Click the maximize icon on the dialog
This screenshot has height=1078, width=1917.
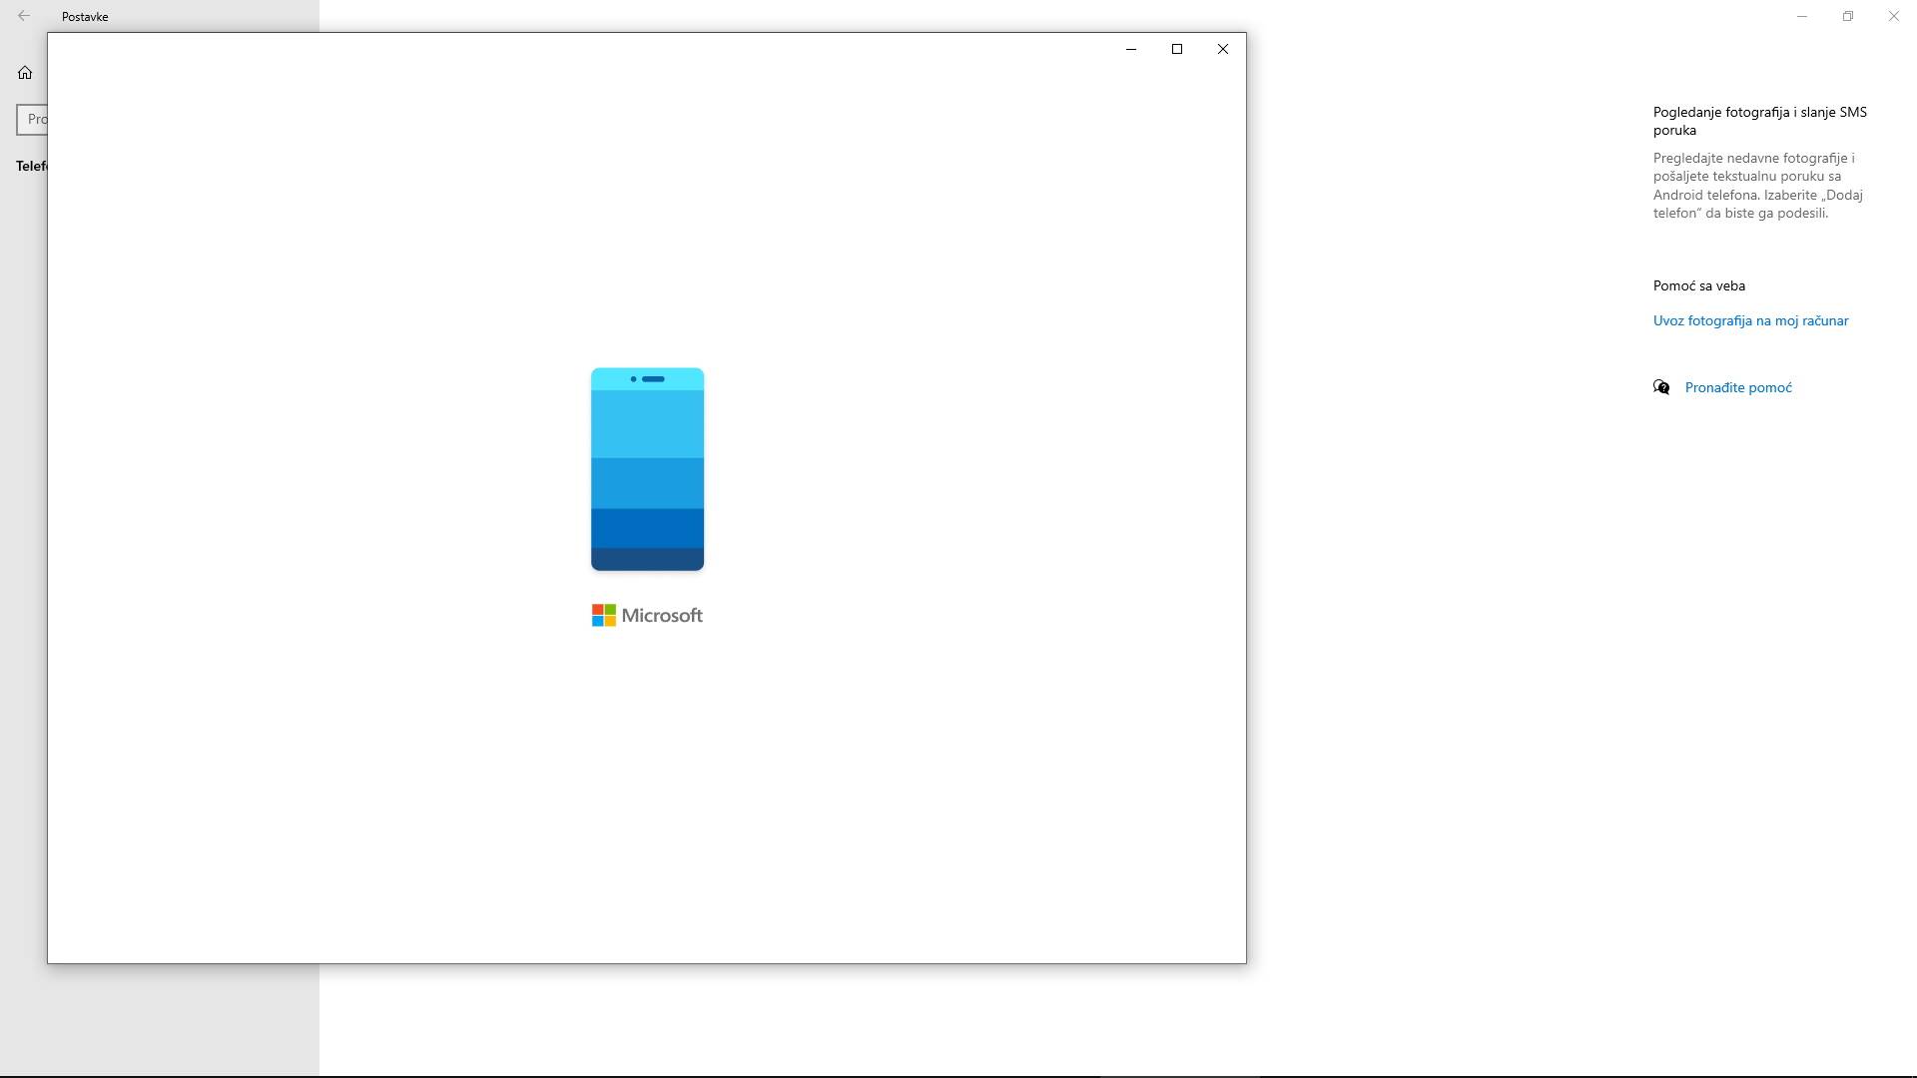point(1177,48)
